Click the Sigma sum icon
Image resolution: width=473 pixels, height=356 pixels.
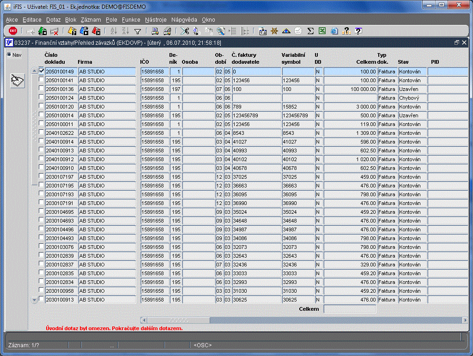(310, 31)
